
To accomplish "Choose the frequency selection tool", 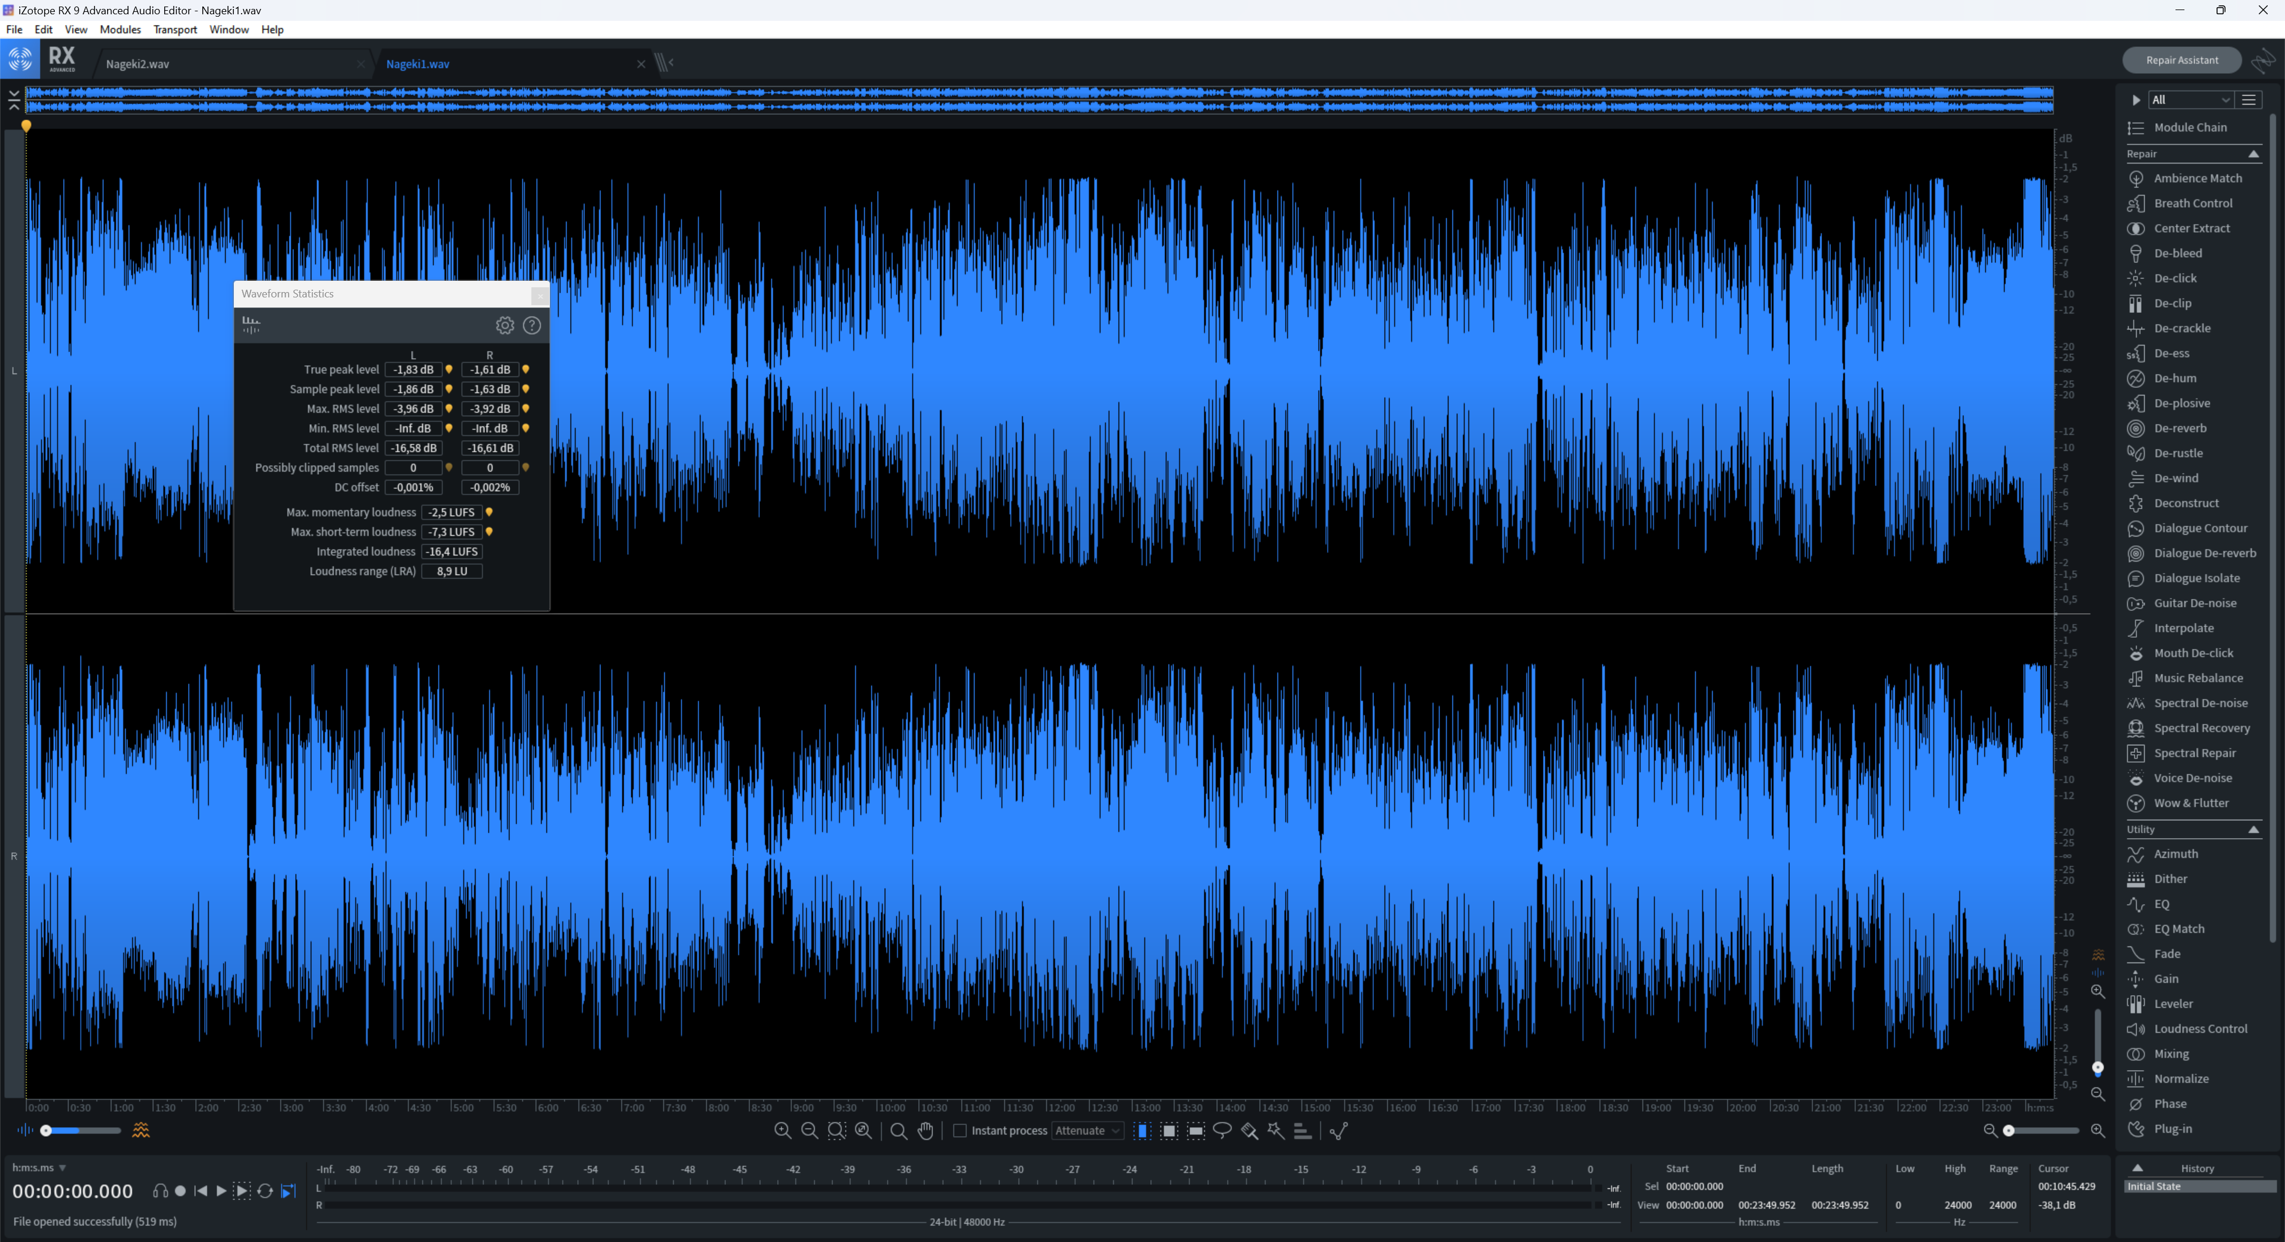I will pyautogui.click(x=1195, y=1130).
